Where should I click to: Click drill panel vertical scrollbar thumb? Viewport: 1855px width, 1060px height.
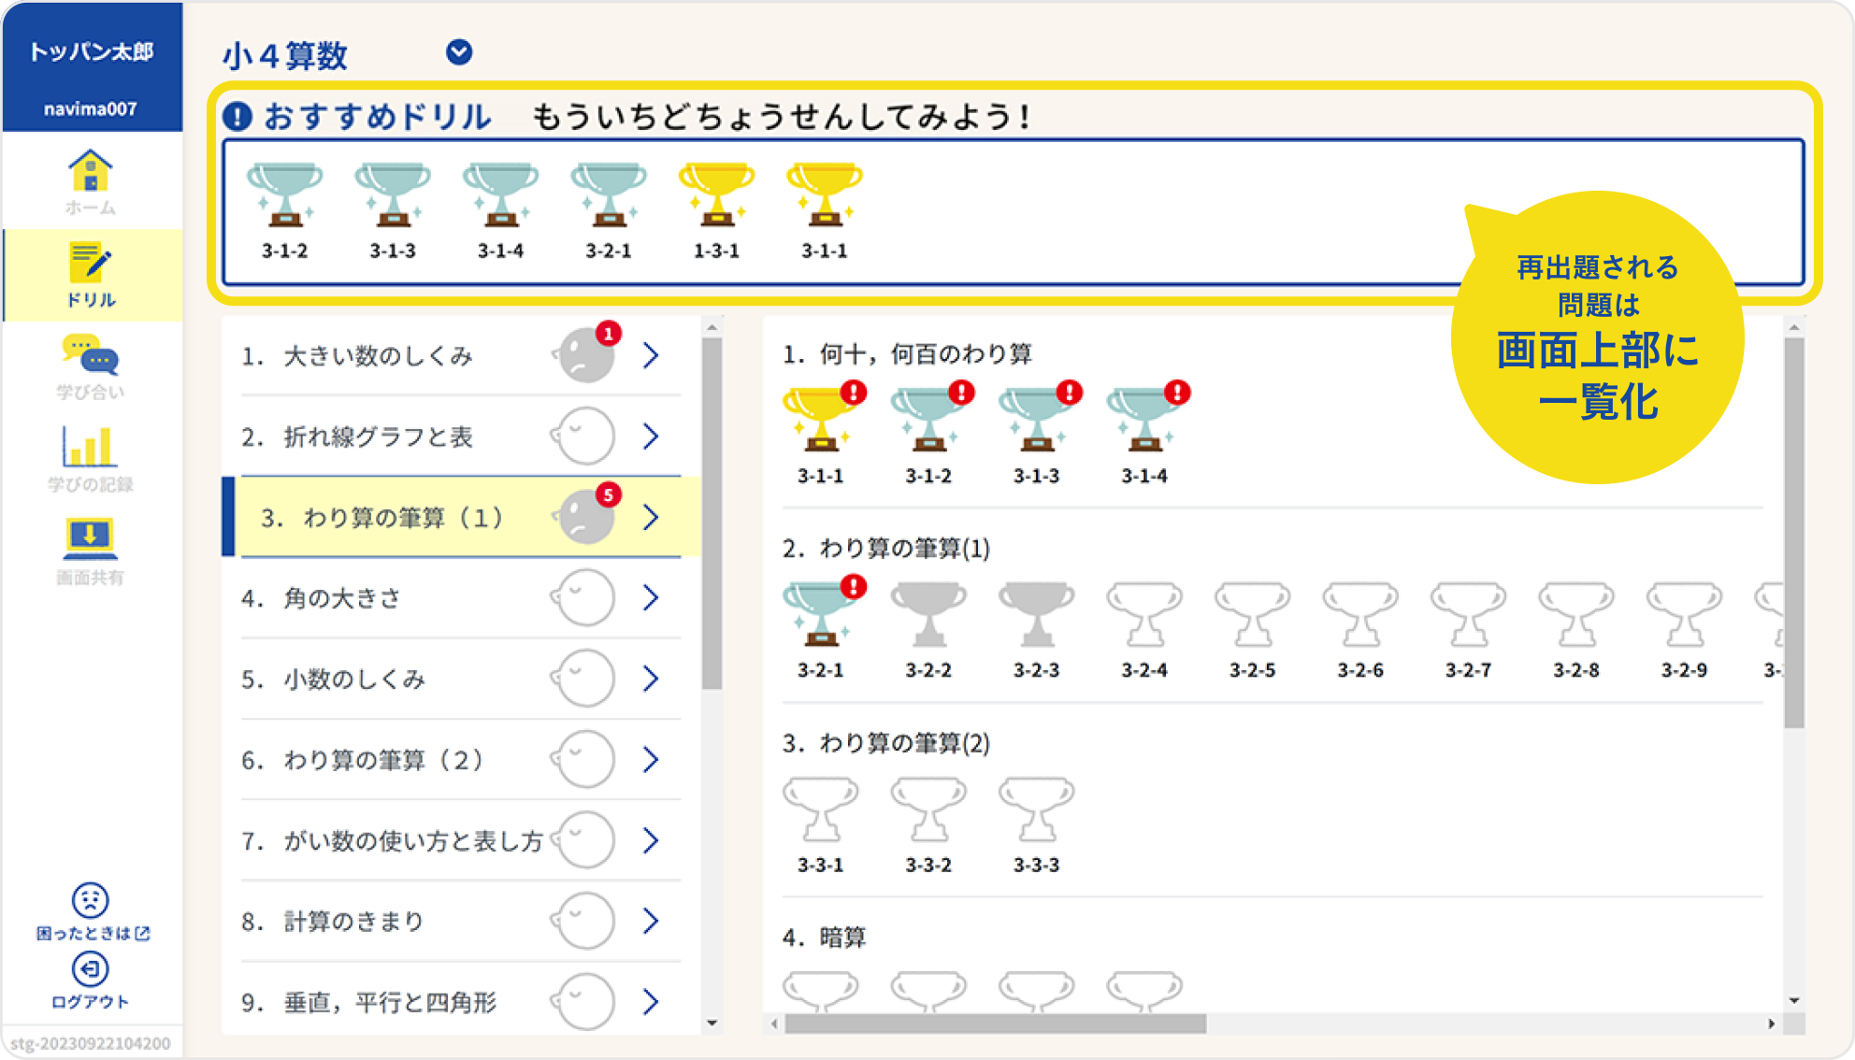(x=1793, y=532)
